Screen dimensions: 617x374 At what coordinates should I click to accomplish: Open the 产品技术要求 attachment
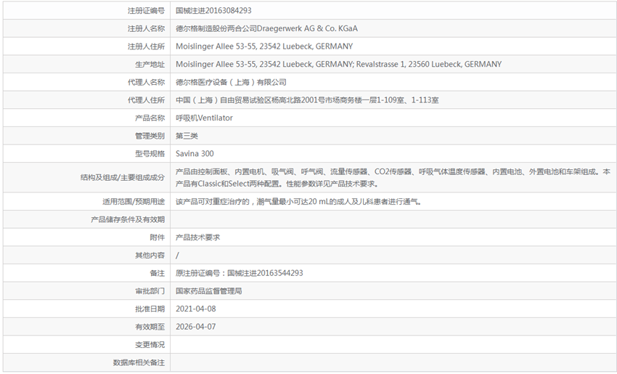(197, 237)
